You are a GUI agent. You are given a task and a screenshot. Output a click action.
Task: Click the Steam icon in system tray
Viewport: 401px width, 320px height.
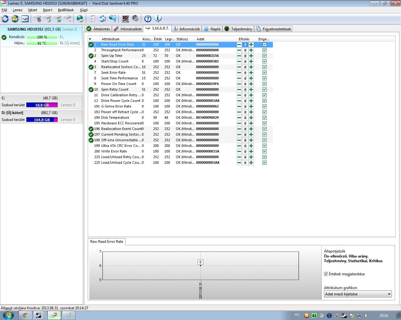pos(344,316)
